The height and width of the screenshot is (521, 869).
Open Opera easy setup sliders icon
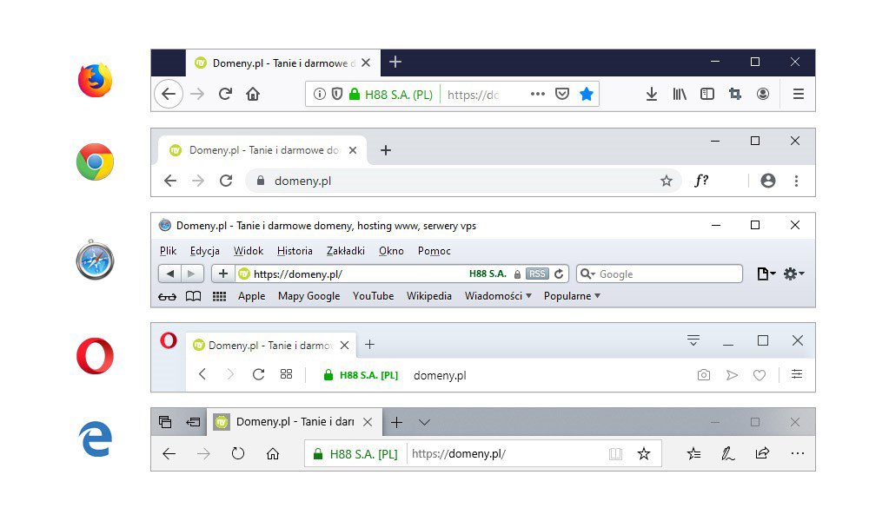coord(796,374)
